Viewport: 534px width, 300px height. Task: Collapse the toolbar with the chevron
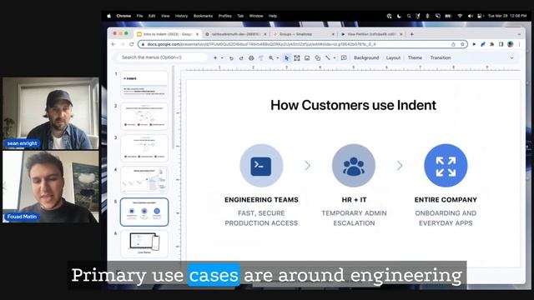pyautogui.click(x=511, y=58)
